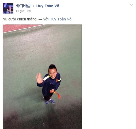Click the "11 giờ" post timestamp

20,11
